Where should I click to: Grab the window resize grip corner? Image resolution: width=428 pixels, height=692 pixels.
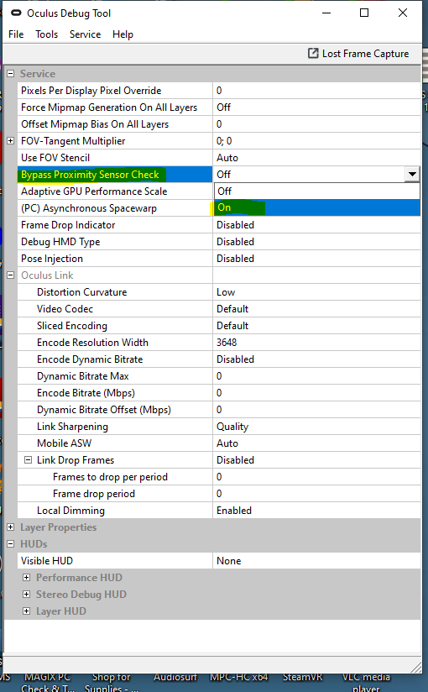(x=415, y=667)
